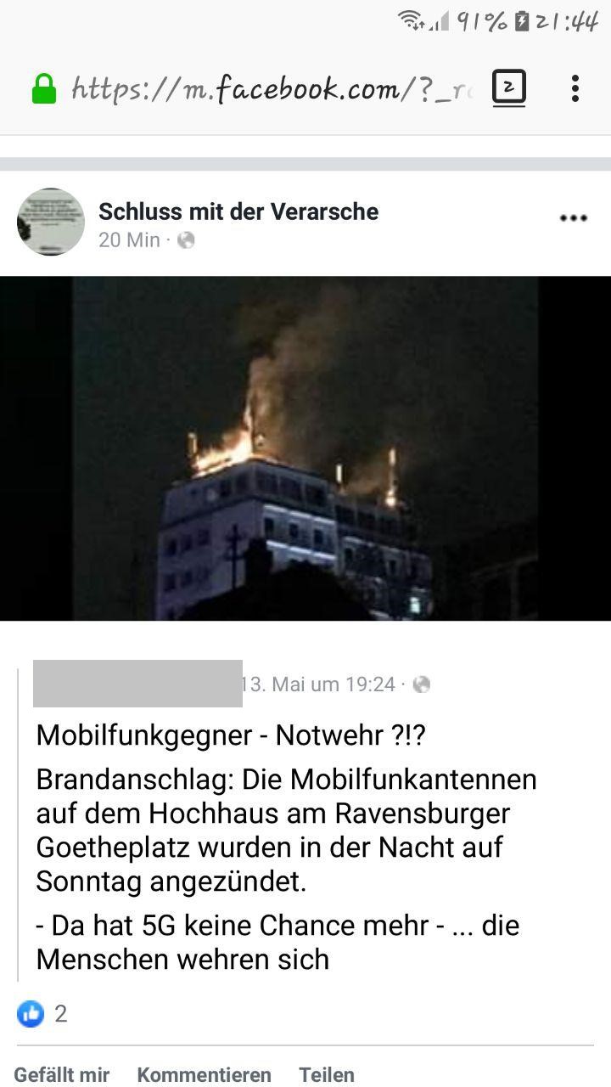The image size is (611, 1087).
Task: Tap the green secure padlock icon
Action: pyautogui.click(x=43, y=88)
